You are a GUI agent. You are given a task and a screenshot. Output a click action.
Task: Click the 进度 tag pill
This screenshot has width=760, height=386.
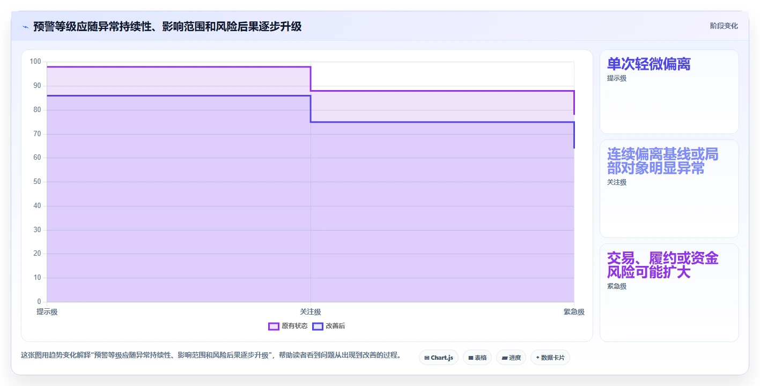click(x=511, y=358)
